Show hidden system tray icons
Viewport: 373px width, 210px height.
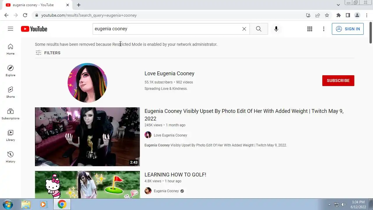coord(330,204)
